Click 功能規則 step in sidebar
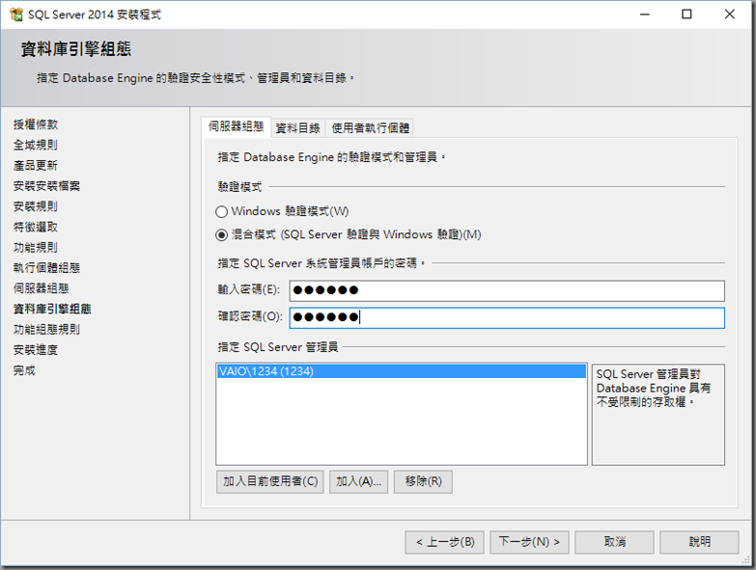The height and width of the screenshot is (570, 756). click(x=36, y=248)
